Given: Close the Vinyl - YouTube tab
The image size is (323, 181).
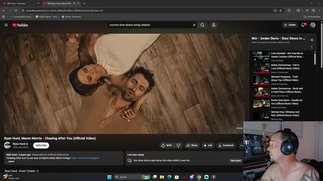Looking at the screenshot, I should pyautogui.click(x=38, y=4).
